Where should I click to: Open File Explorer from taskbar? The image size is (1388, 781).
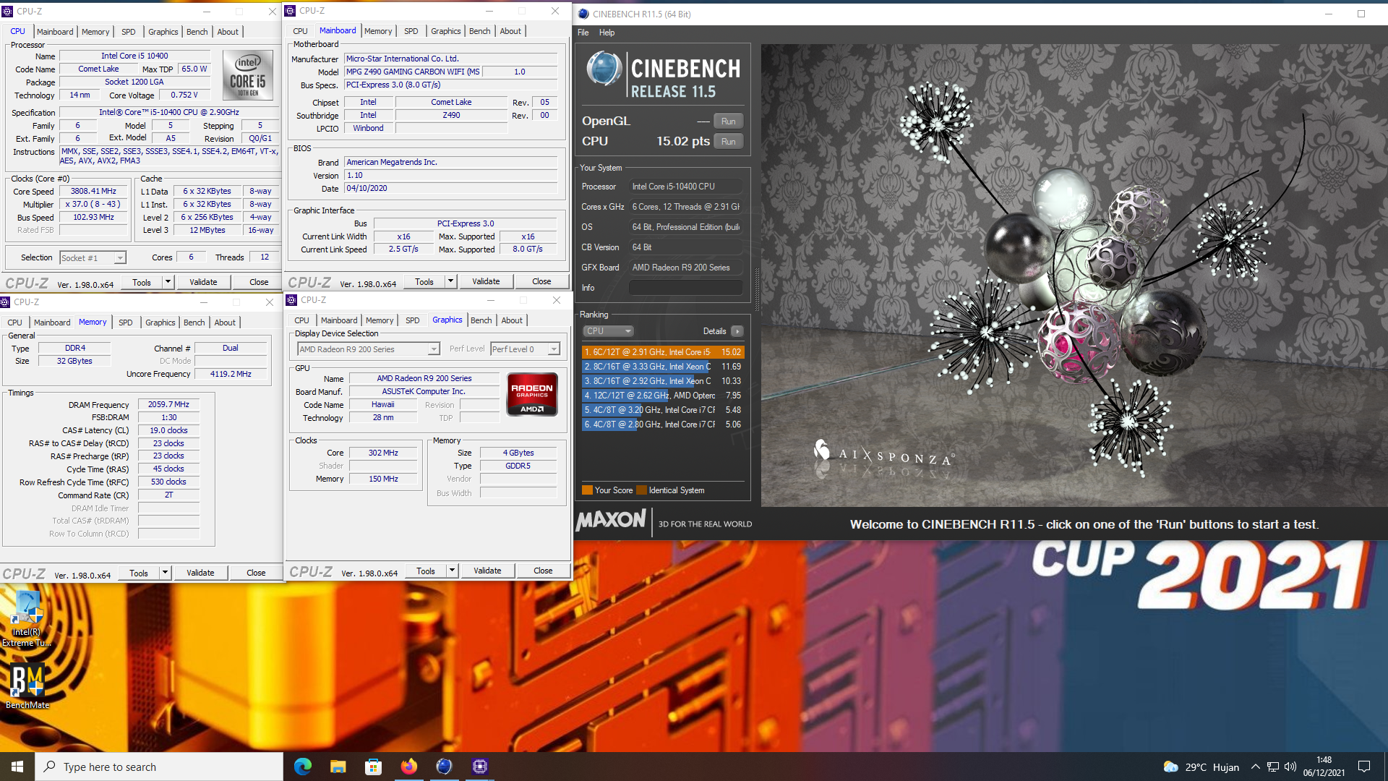(x=338, y=767)
